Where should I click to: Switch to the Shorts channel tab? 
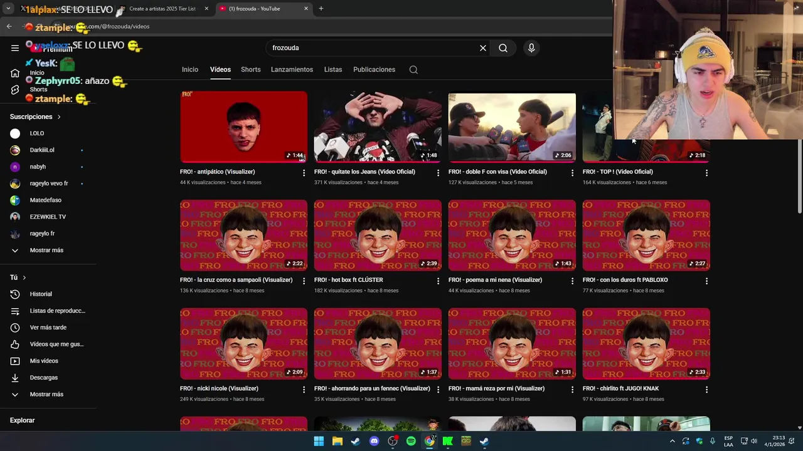coord(250,70)
